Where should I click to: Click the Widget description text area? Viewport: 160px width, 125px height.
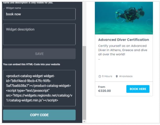coord(39,34)
